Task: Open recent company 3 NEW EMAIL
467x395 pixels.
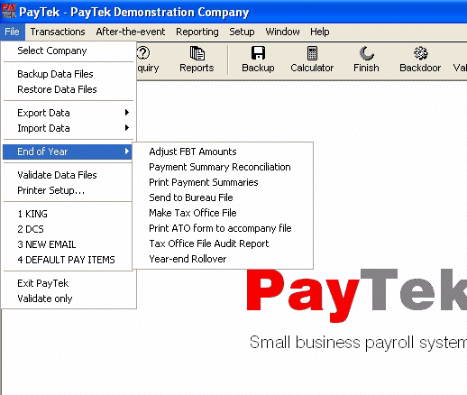Action: (47, 244)
